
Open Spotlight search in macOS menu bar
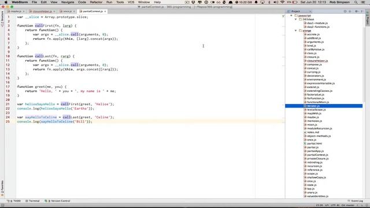pos(356,2)
